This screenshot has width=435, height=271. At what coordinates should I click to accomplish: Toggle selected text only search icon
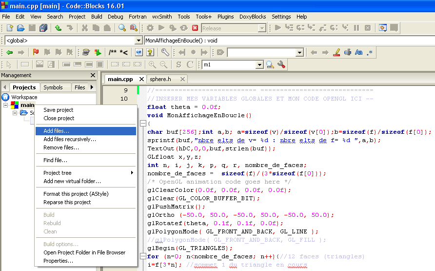pyautogui.click(x=347, y=52)
